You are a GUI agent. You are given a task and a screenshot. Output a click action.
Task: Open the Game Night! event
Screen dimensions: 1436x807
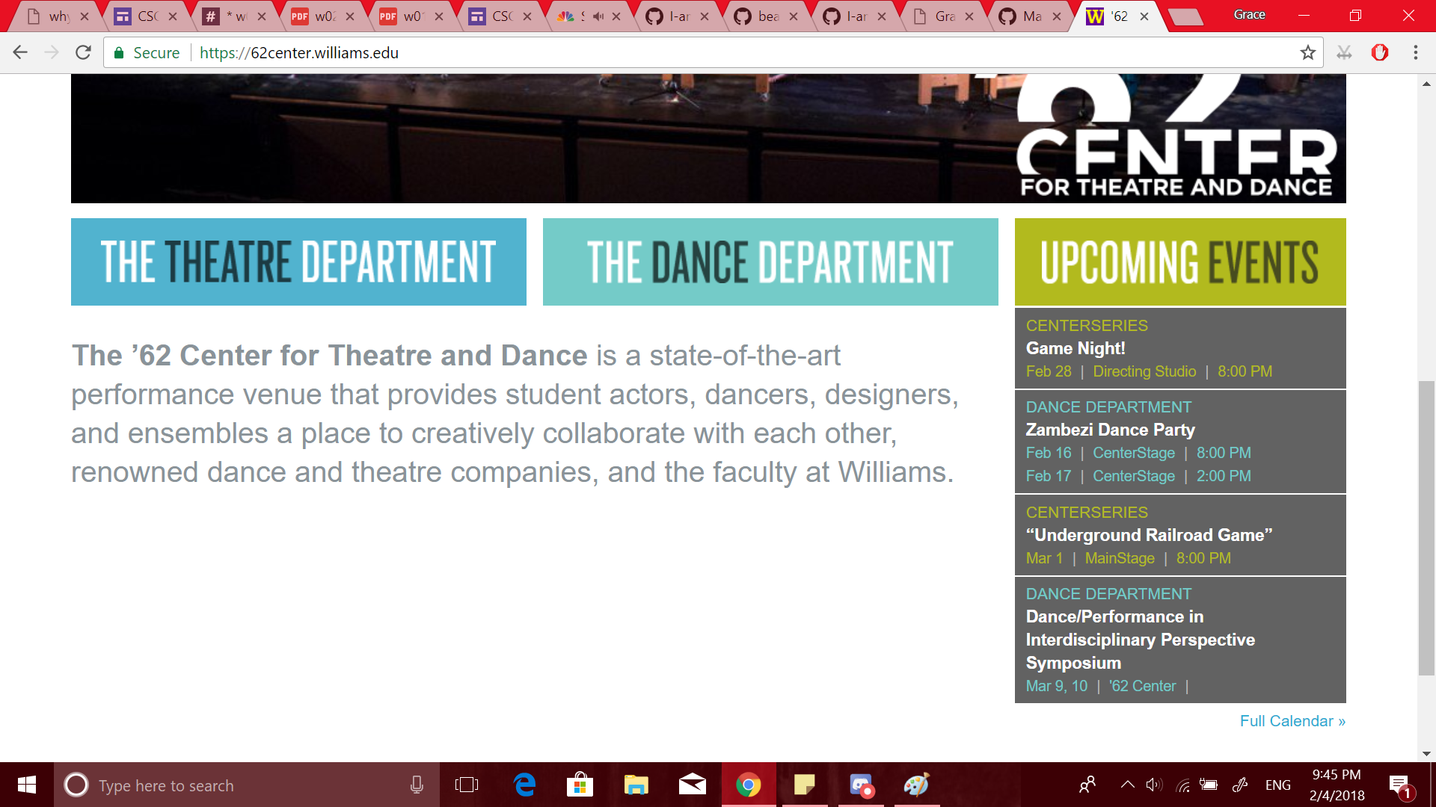pos(1075,348)
